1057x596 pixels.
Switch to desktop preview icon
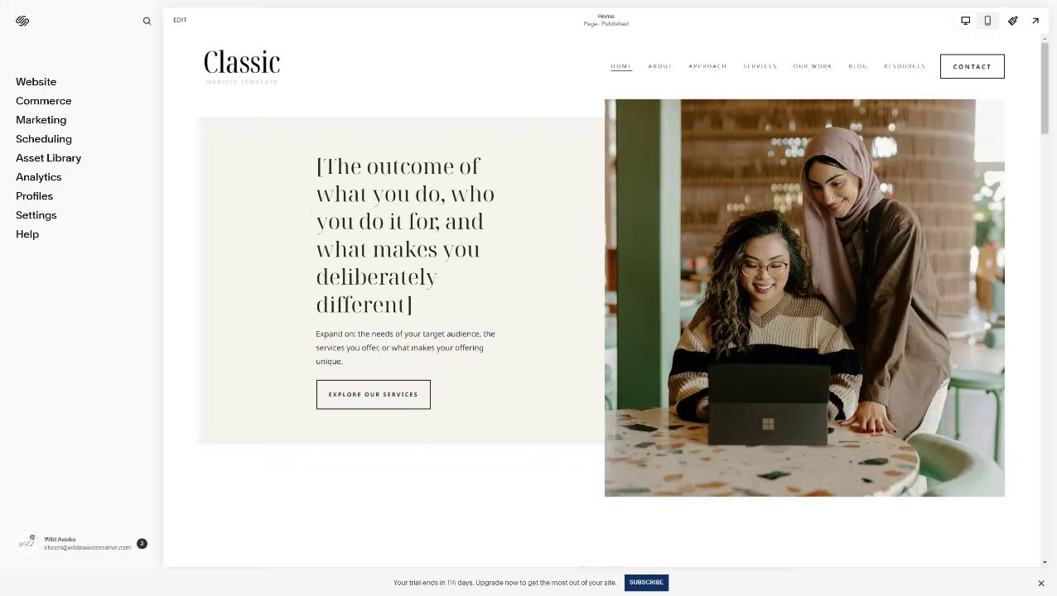point(965,21)
